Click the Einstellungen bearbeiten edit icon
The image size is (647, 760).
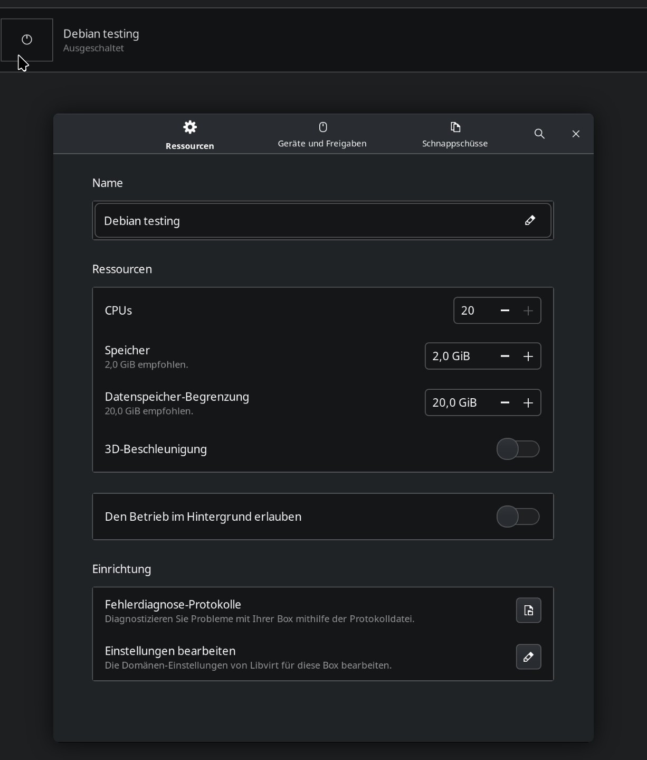[x=528, y=657]
